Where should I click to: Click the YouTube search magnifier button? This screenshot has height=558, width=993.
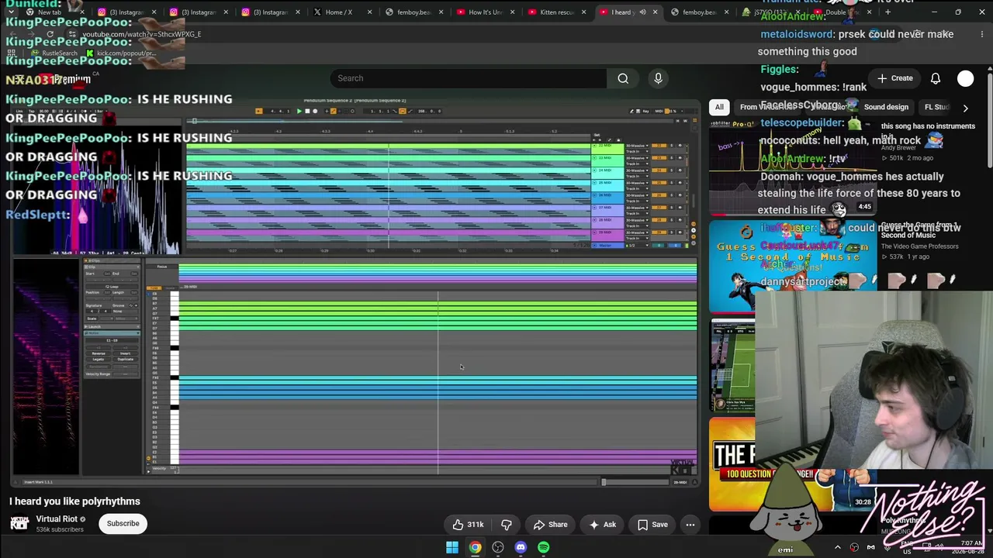click(x=623, y=78)
